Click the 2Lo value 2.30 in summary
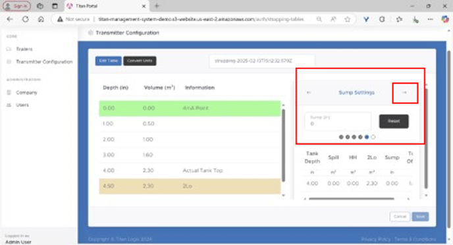 click(x=372, y=184)
